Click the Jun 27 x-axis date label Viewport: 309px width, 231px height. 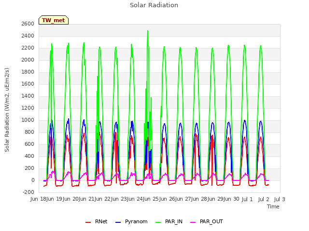[x=183, y=199]
